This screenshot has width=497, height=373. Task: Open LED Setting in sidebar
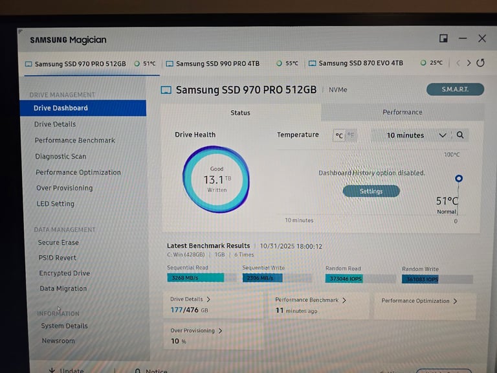point(56,203)
